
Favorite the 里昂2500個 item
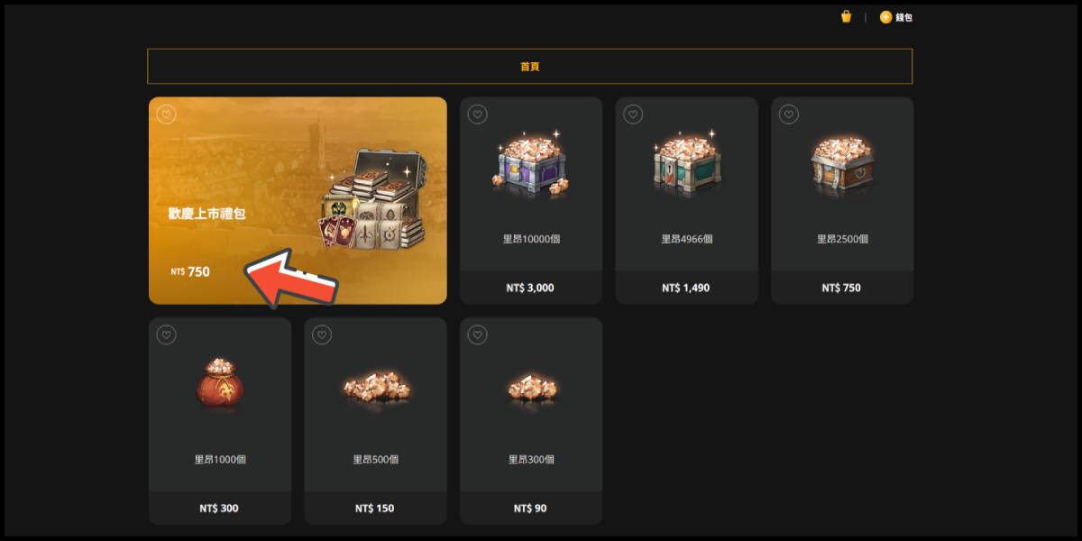click(x=789, y=115)
